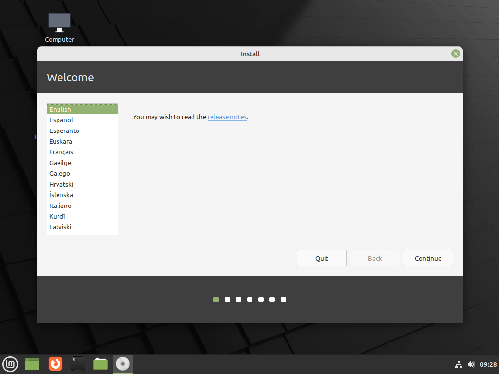Minimize the Install window
The image size is (499, 374).
pos(440,54)
